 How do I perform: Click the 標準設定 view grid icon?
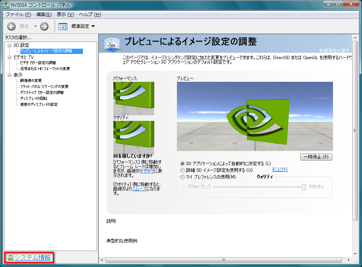(63, 26)
